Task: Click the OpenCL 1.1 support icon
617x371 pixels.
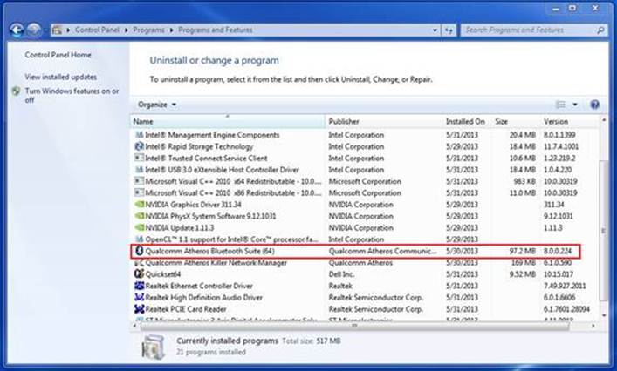Action: pos(139,239)
